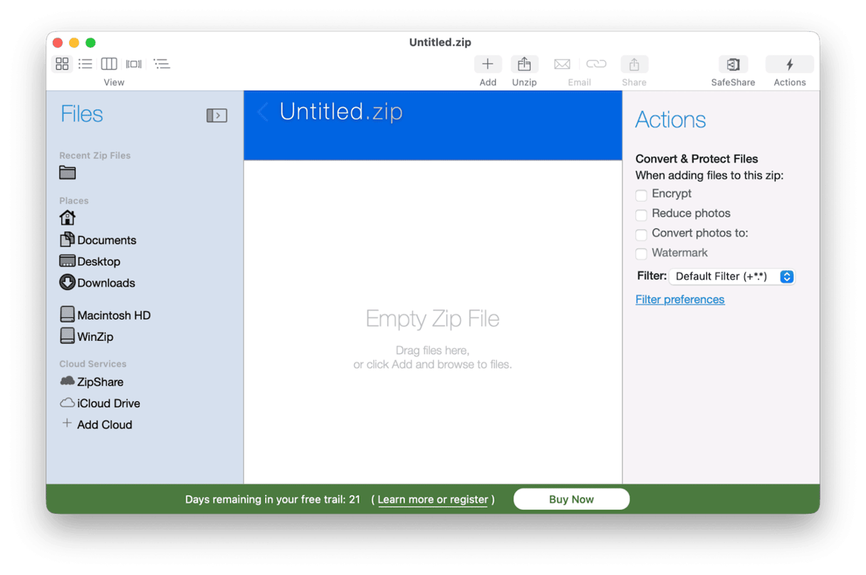Open the Actions lightning bolt tool
Image resolution: width=866 pixels, height=575 pixels.
789,63
